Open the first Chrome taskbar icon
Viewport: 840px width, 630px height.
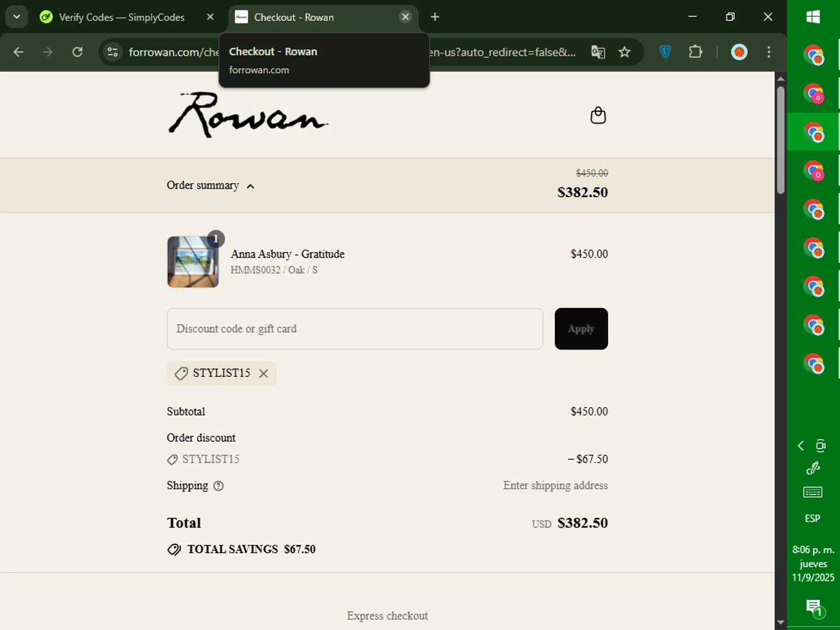[813, 55]
